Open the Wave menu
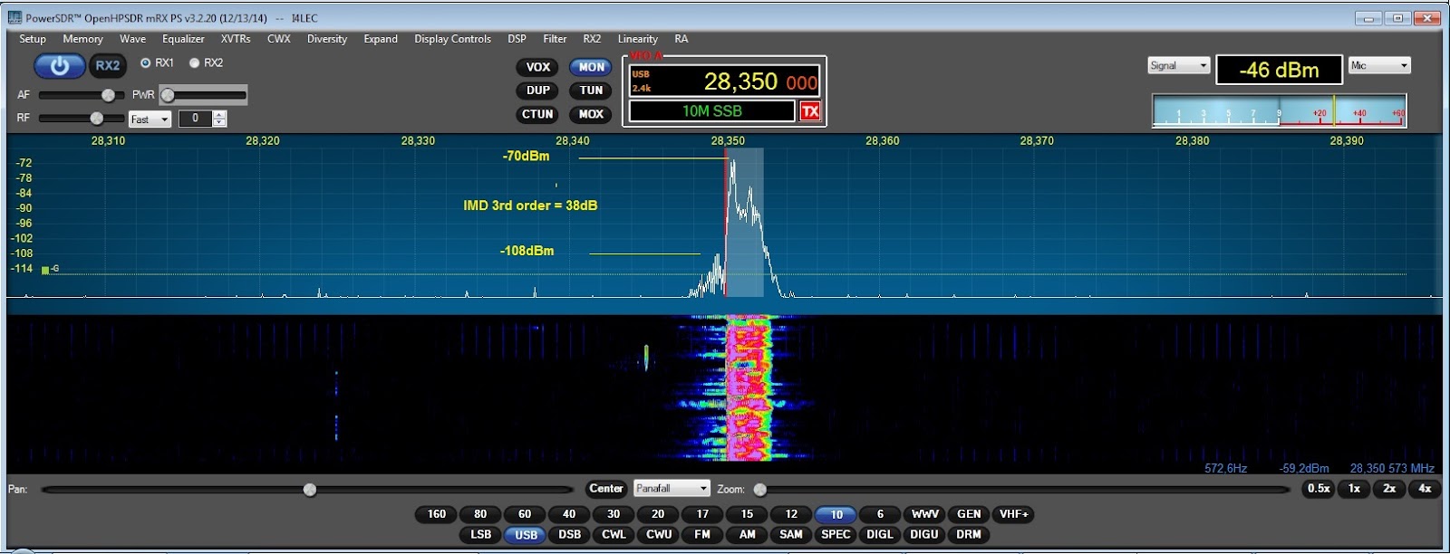 (132, 39)
